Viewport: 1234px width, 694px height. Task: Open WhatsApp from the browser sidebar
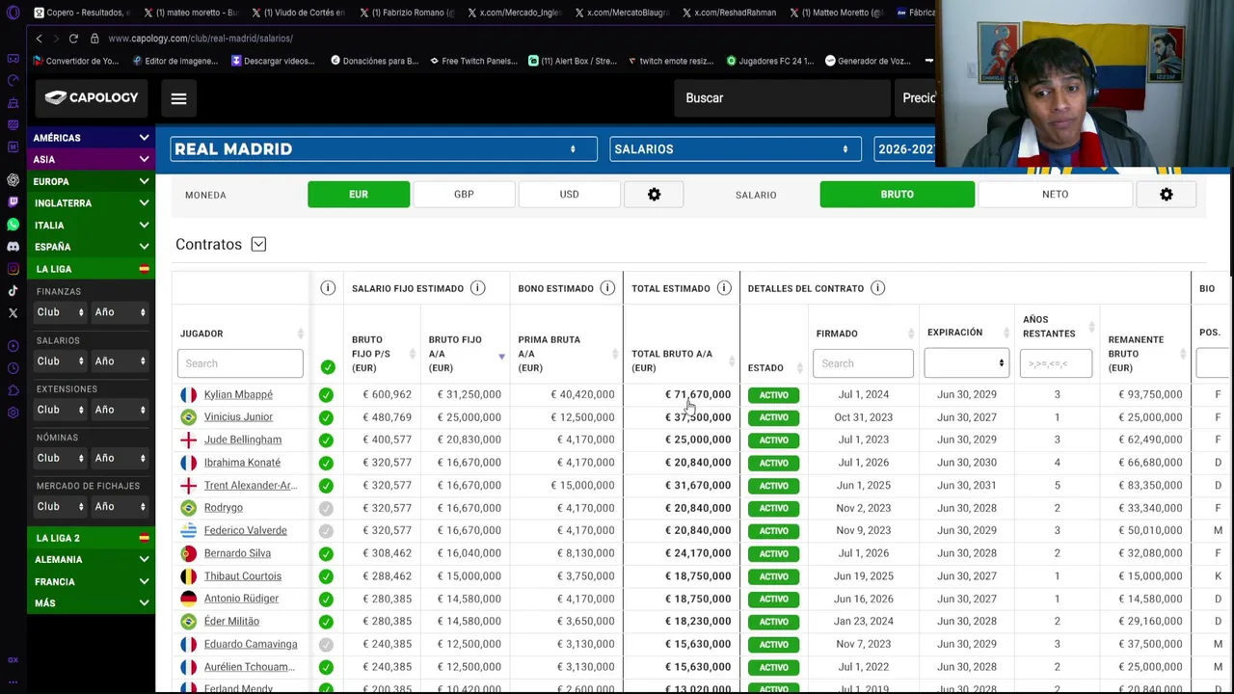(13, 225)
